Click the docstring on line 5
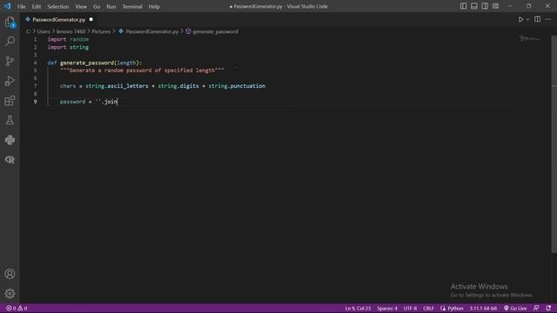 click(142, 70)
